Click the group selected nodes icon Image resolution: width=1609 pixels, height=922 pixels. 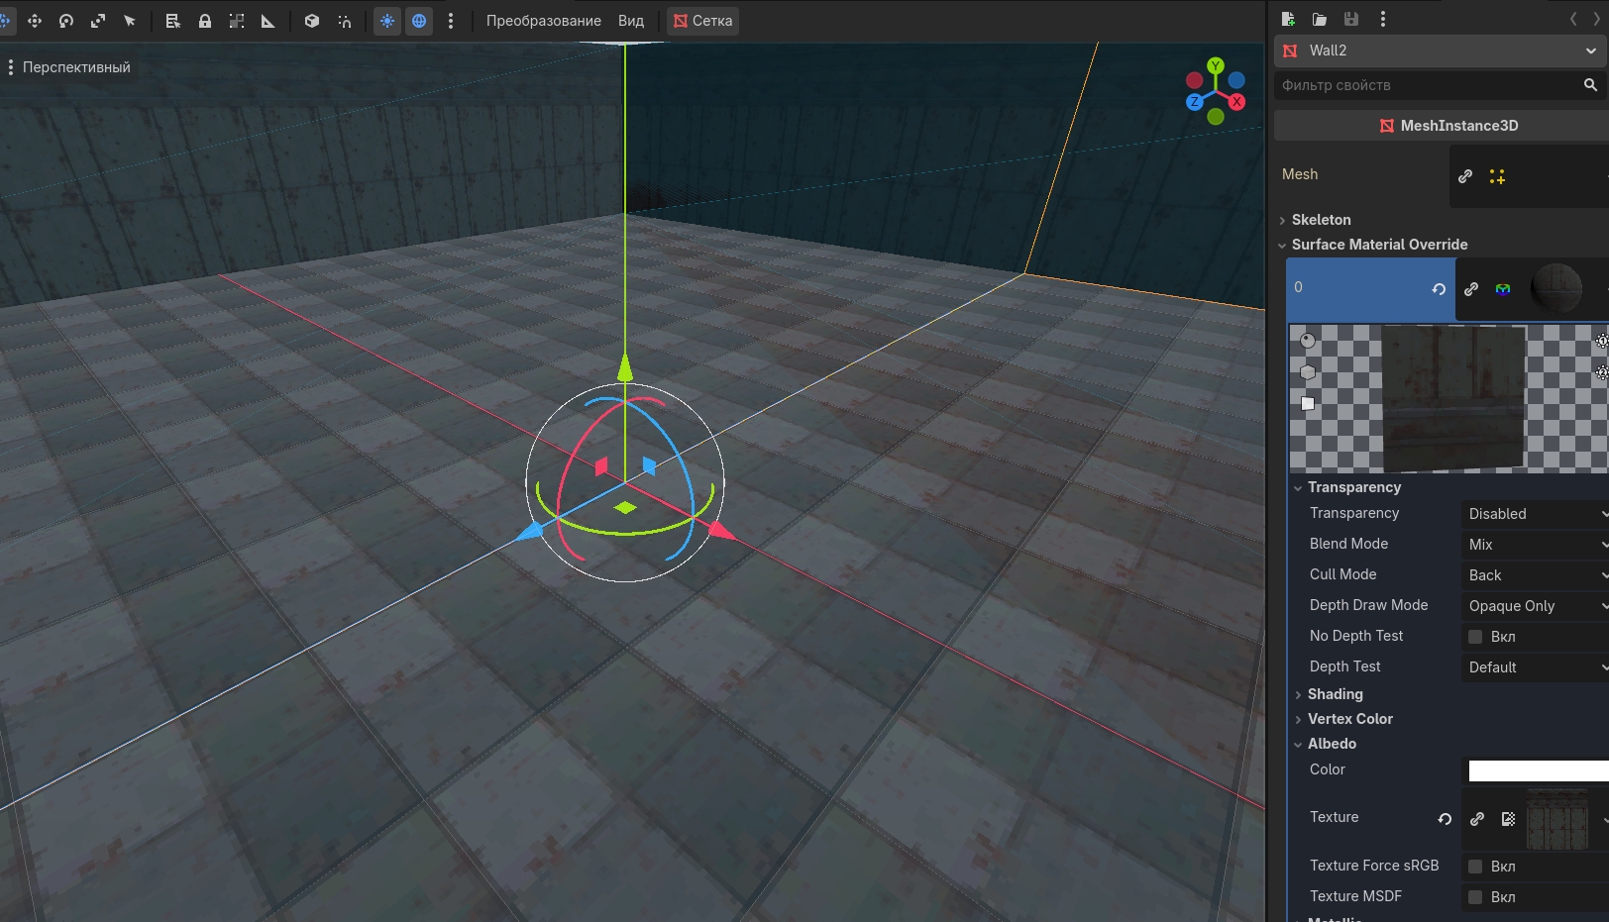(x=237, y=21)
